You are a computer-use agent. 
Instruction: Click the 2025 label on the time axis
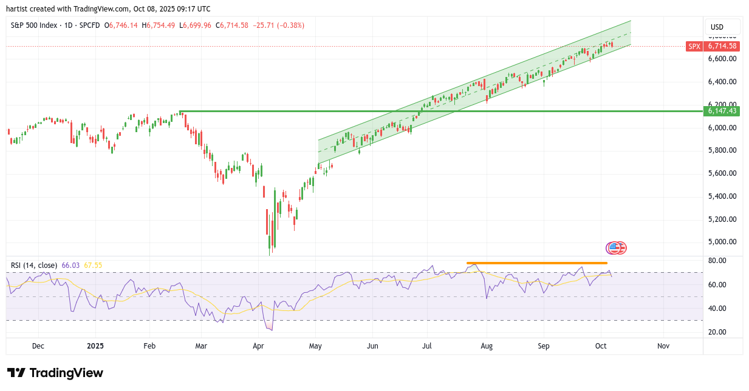[x=95, y=346]
